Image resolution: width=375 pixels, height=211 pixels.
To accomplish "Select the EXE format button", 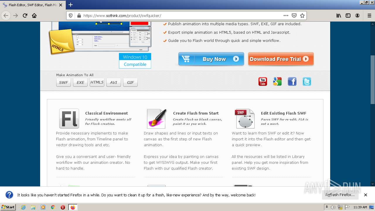I will click(80, 82).
